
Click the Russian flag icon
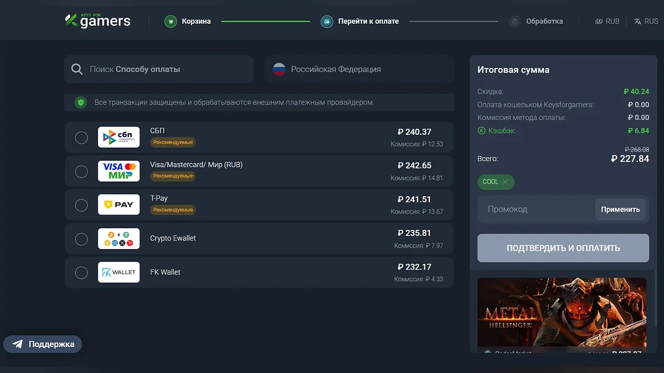click(x=279, y=70)
